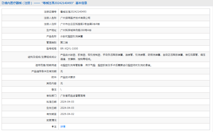The image size is (213, 132).
Task: Click the 附件 label cell
Action: pos(30,77)
